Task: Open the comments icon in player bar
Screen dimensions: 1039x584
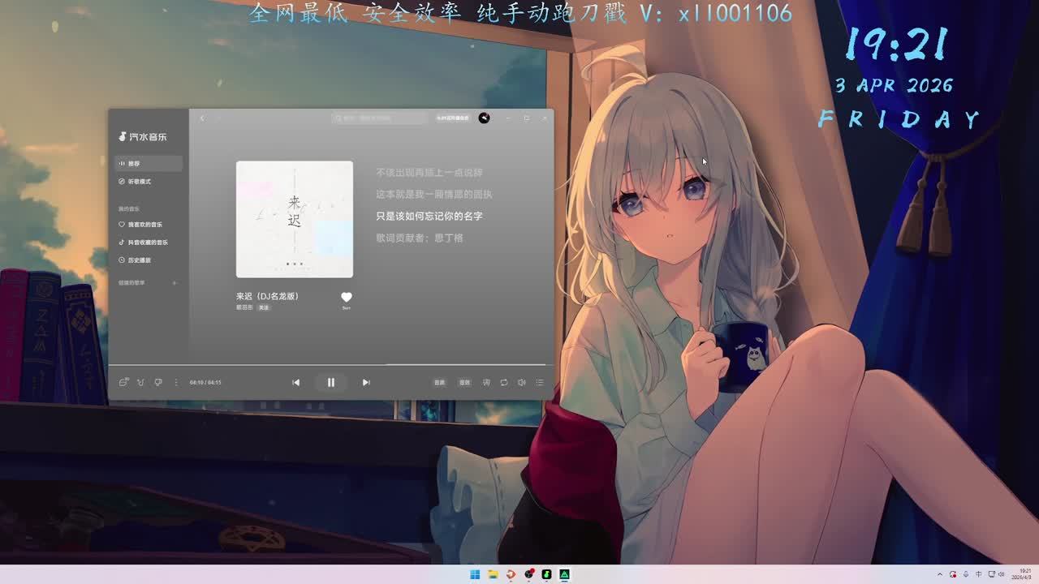Action: [123, 382]
